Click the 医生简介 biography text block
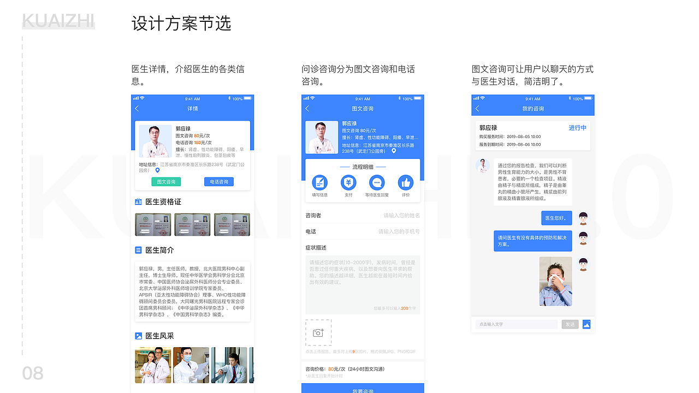 coord(192,291)
